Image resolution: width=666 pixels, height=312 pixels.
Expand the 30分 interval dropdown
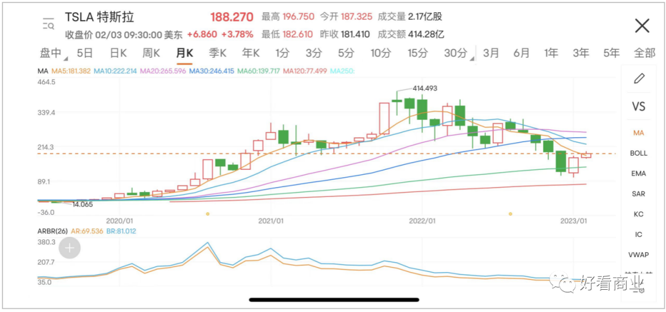pyautogui.click(x=458, y=54)
